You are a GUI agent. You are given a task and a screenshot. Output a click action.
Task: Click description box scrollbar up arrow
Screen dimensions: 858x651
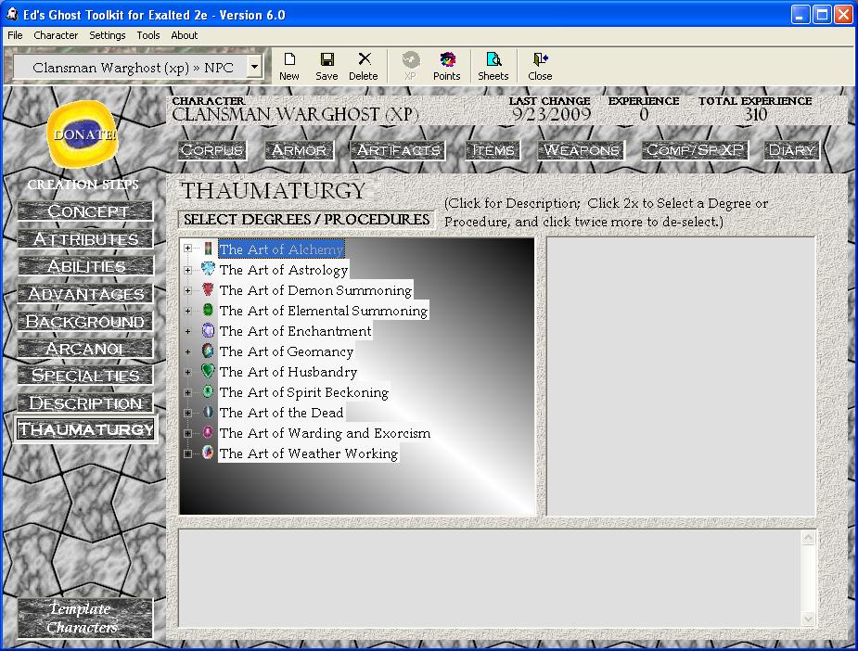tap(809, 538)
